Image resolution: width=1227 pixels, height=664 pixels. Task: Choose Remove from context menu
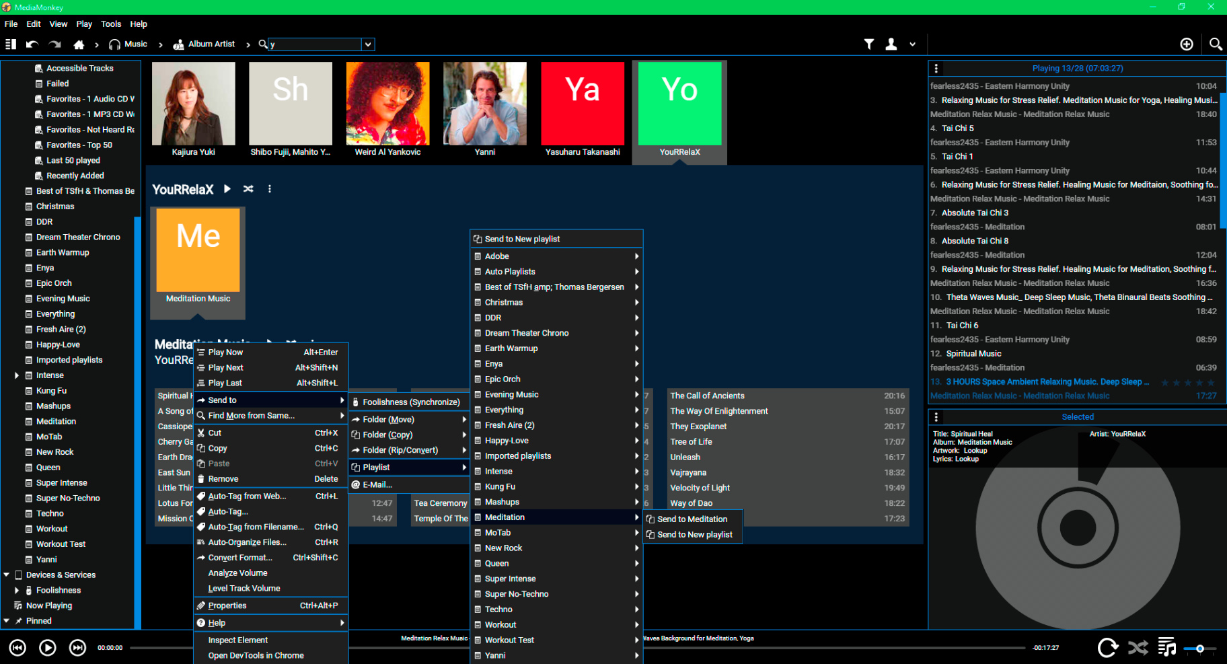pos(271,479)
